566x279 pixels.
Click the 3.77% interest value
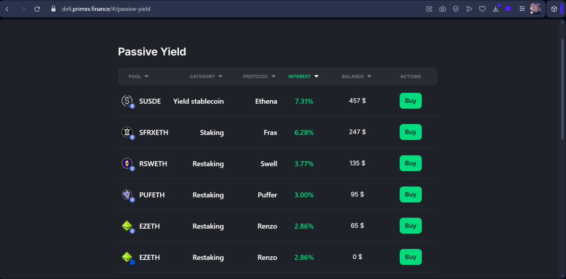(304, 164)
